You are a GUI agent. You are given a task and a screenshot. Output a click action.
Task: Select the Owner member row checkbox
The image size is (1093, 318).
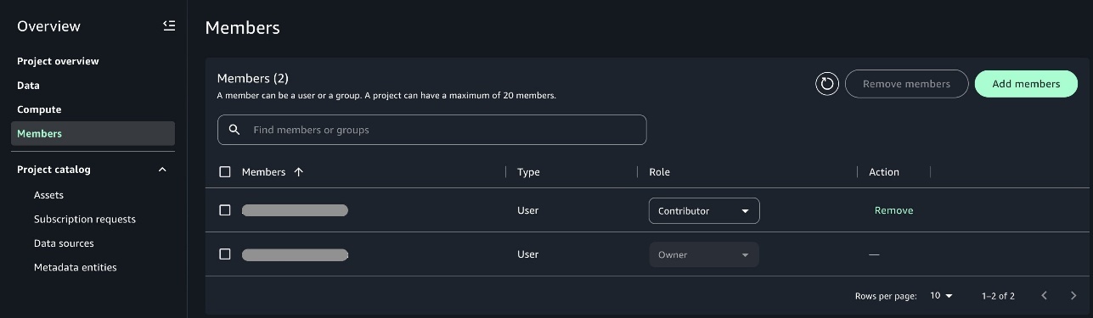pos(225,254)
